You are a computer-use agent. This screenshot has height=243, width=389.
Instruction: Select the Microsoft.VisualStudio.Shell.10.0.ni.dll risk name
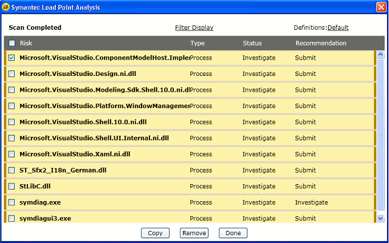tap(83, 122)
